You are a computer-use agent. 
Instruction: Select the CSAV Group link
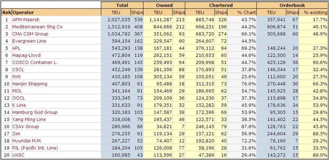pyautogui.click(x=26, y=126)
